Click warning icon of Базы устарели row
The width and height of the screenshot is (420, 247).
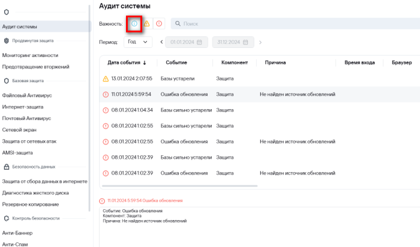coord(106,79)
